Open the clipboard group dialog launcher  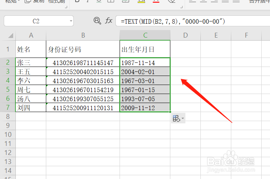(x=66, y=7)
